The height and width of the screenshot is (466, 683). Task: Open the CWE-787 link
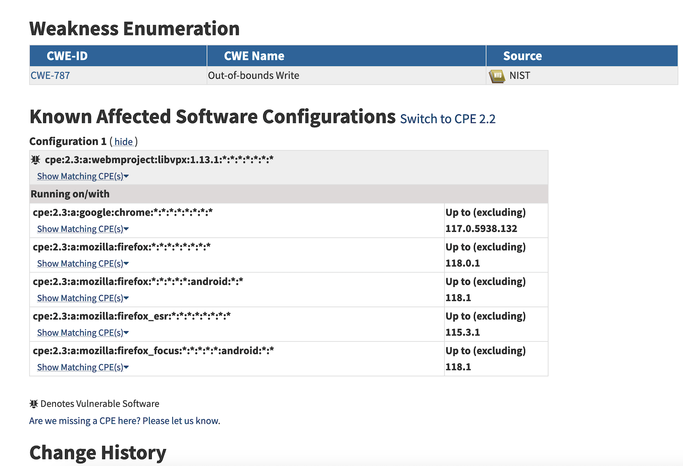[x=50, y=76]
